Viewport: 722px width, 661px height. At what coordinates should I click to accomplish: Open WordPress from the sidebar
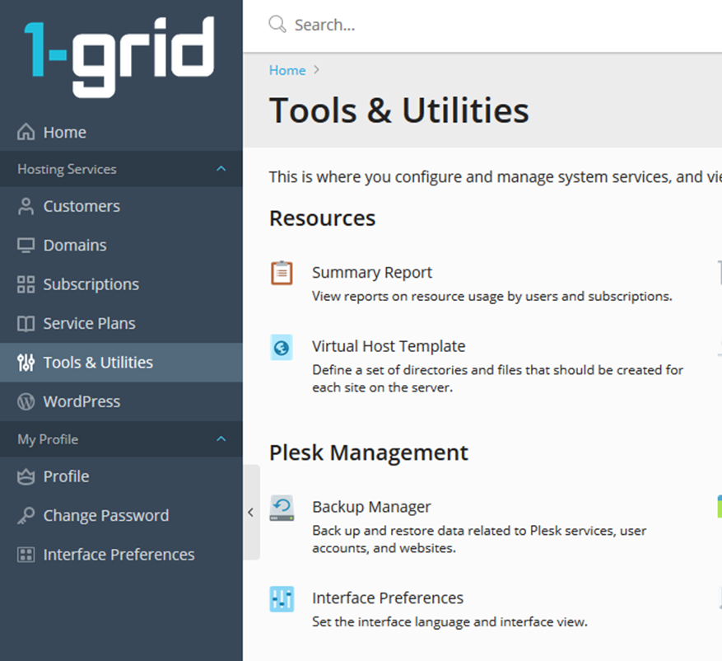tap(121, 401)
